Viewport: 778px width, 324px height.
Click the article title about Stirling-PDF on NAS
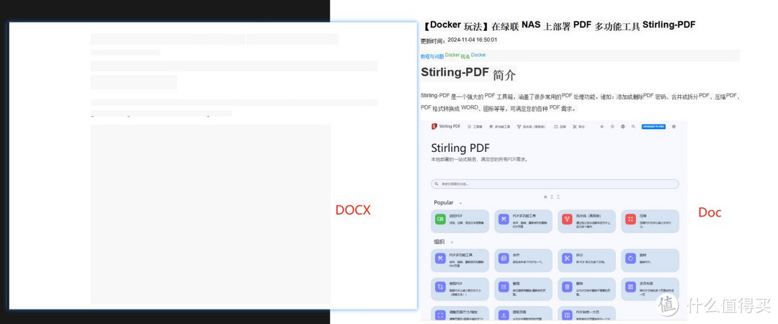tap(558, 25)
